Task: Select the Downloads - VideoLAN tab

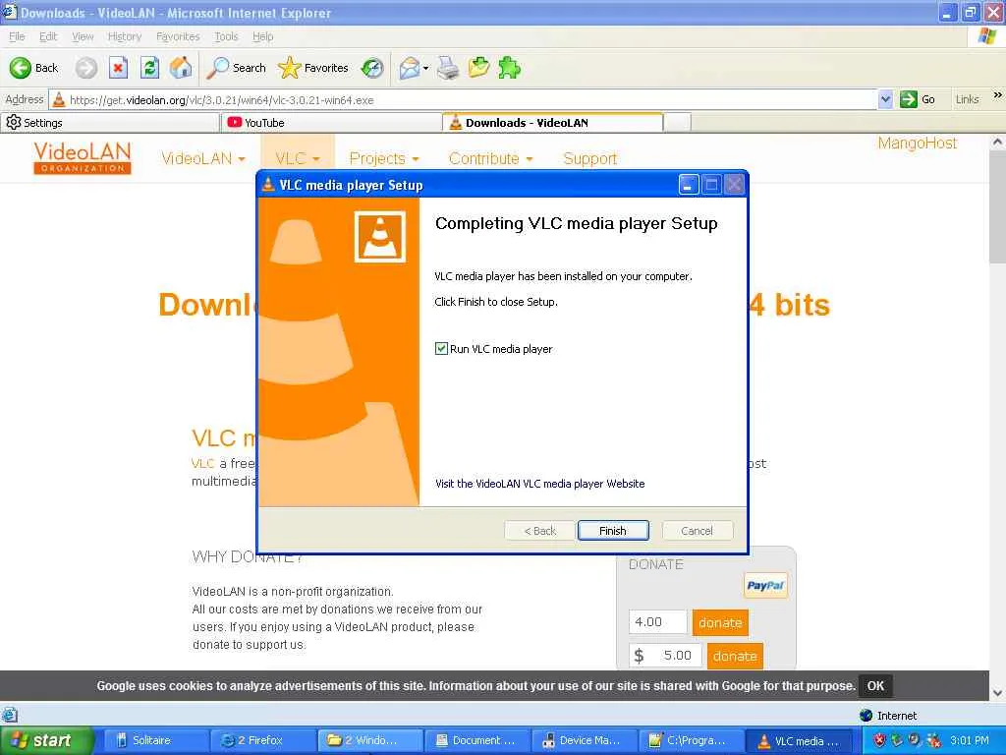Action: pyautogui.click(x=552, y=122)
